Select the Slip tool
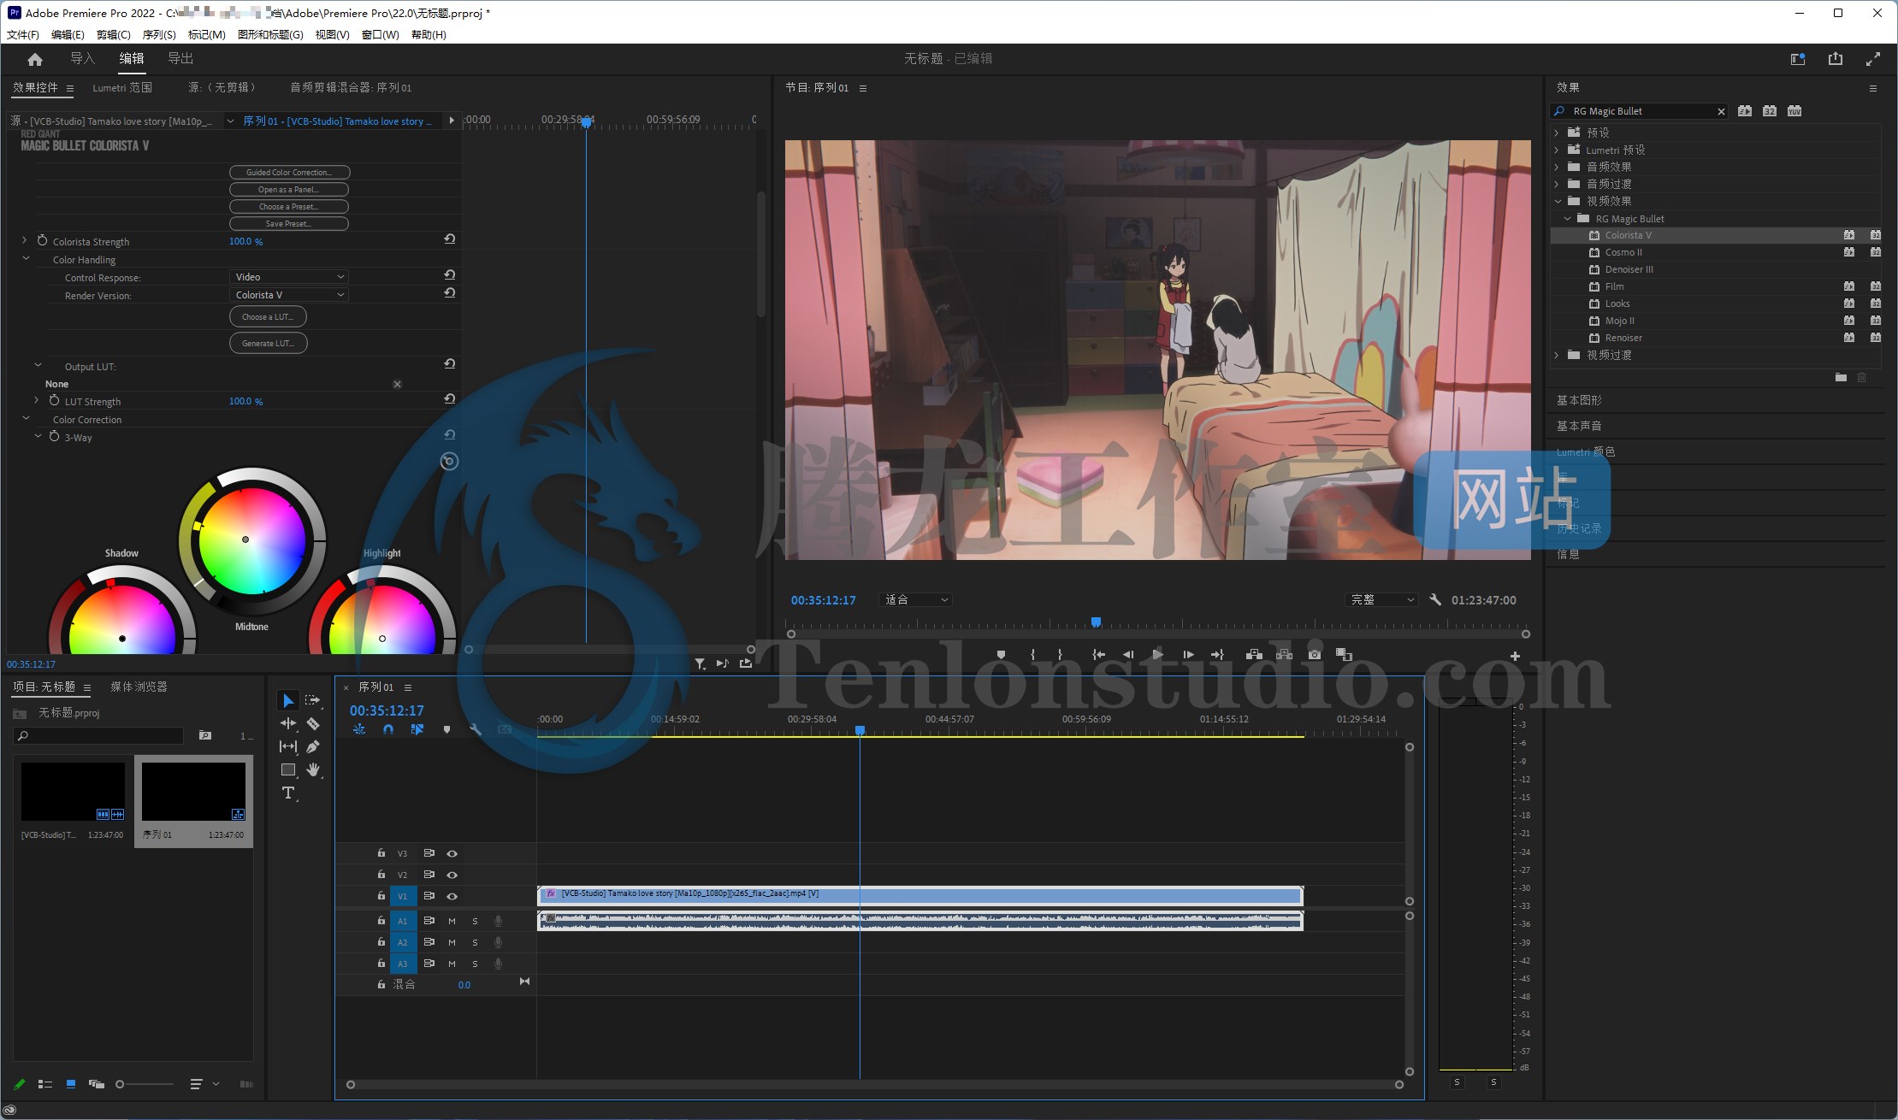Screen dimensions: 1898x1120 pyautogui.click(x=288, y=746)
